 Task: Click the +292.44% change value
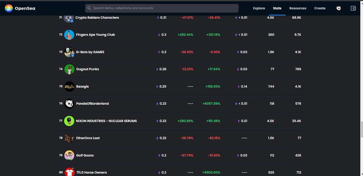point(185,35)
